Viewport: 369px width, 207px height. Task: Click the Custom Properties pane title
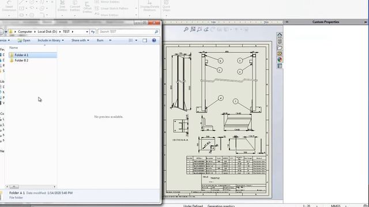[x=326, y=22]
